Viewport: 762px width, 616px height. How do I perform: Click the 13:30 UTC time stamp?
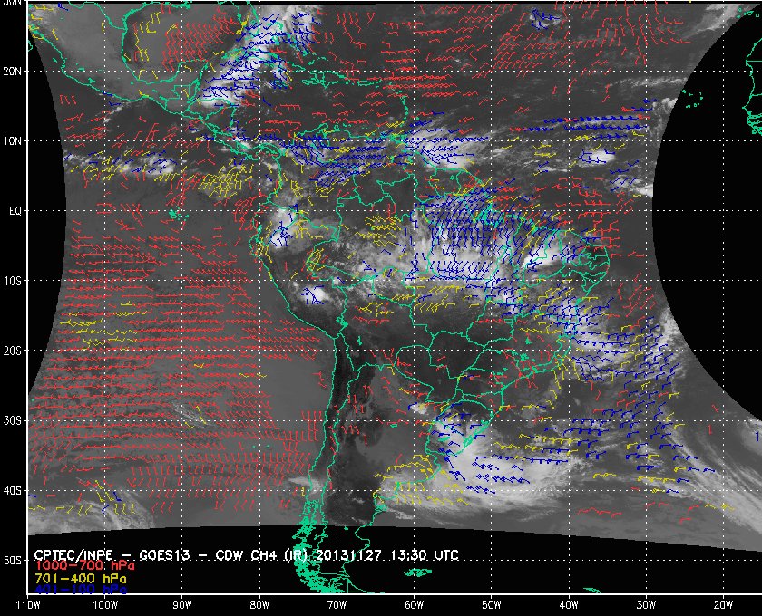425,554
